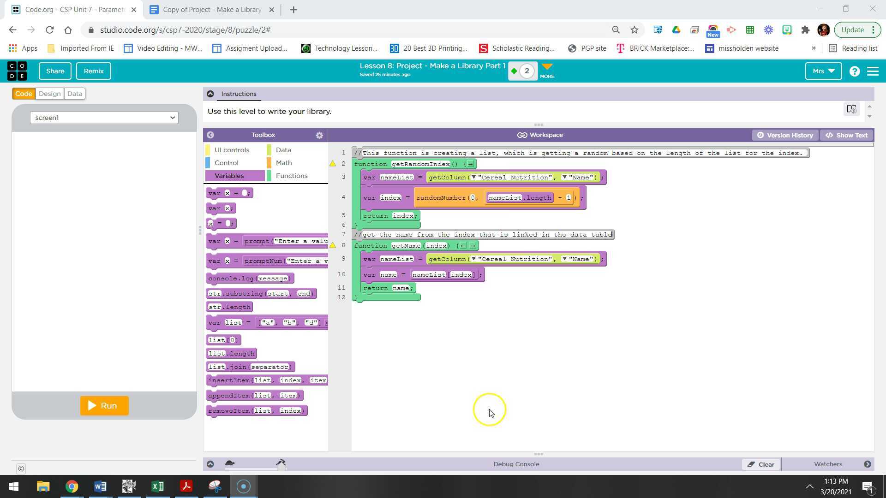Switch to the Design tab

(x=49, y=94)
